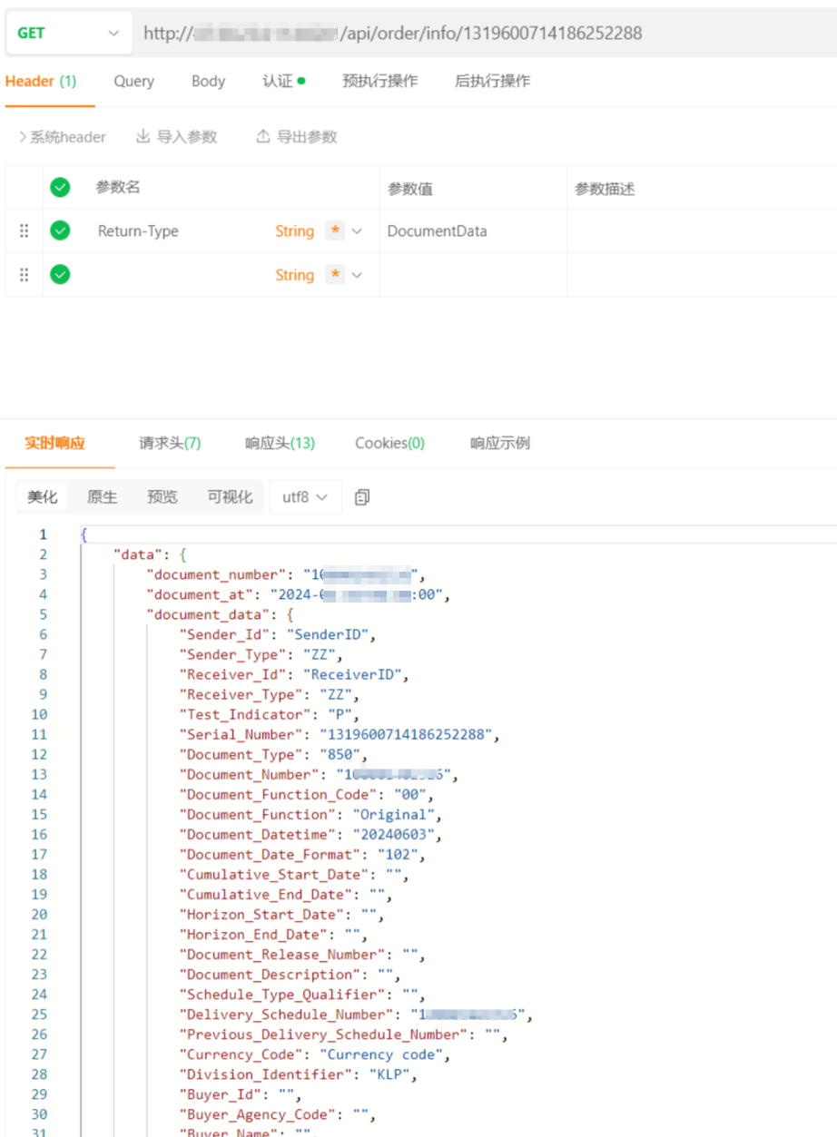Click the copy response icon next to utf8

point(361,497)
